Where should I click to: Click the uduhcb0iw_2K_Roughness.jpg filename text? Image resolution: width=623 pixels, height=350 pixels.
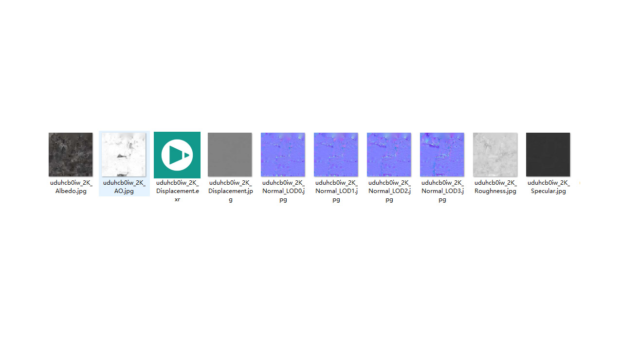coord(495,187)
